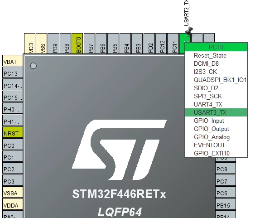260x218 pixels.
Task: Select pin PB4
Action: point(125,44)
